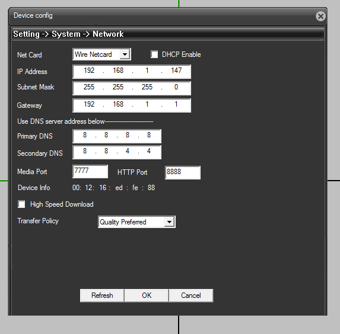
Task: Click the Net Card label
Action: (30, 55)
